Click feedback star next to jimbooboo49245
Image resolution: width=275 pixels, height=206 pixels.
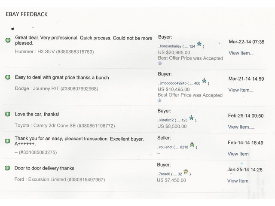(x=204, y=81)
